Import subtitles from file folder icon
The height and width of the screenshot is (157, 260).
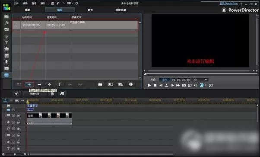point(100,84)
